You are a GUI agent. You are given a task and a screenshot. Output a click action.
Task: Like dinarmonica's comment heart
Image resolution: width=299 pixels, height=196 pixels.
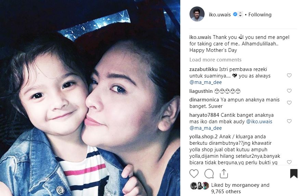click(289, 103)
